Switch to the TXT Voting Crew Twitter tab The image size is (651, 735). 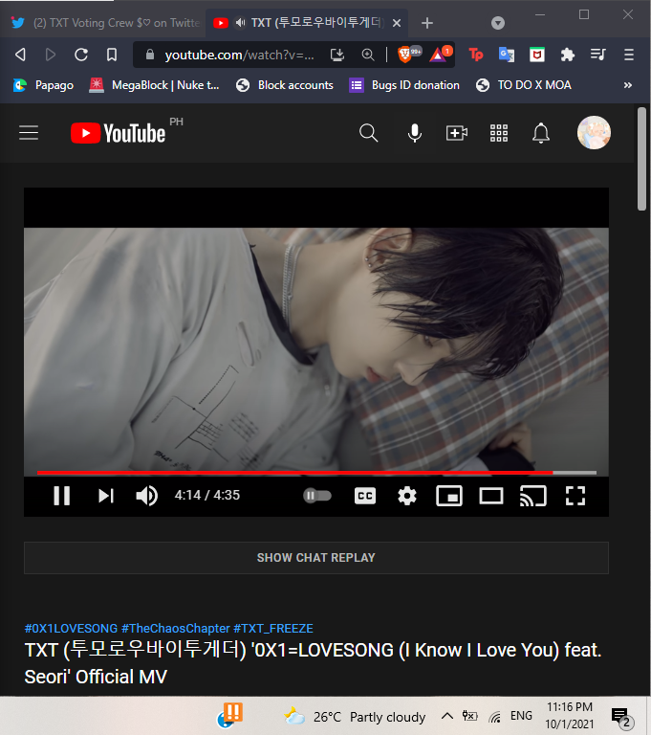pos(105,23)
